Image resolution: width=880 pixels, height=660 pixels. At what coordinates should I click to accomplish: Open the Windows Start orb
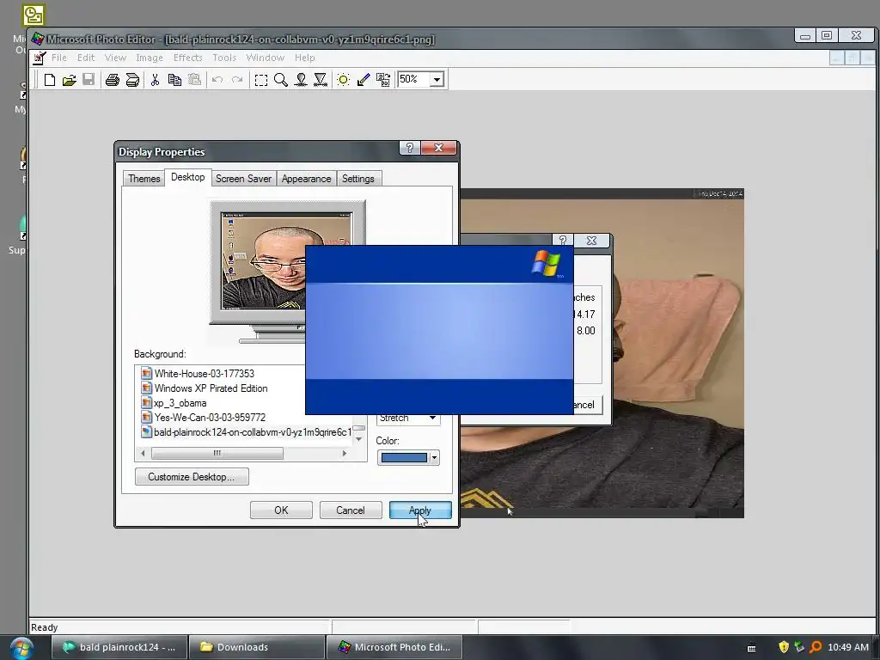point(21,648)
